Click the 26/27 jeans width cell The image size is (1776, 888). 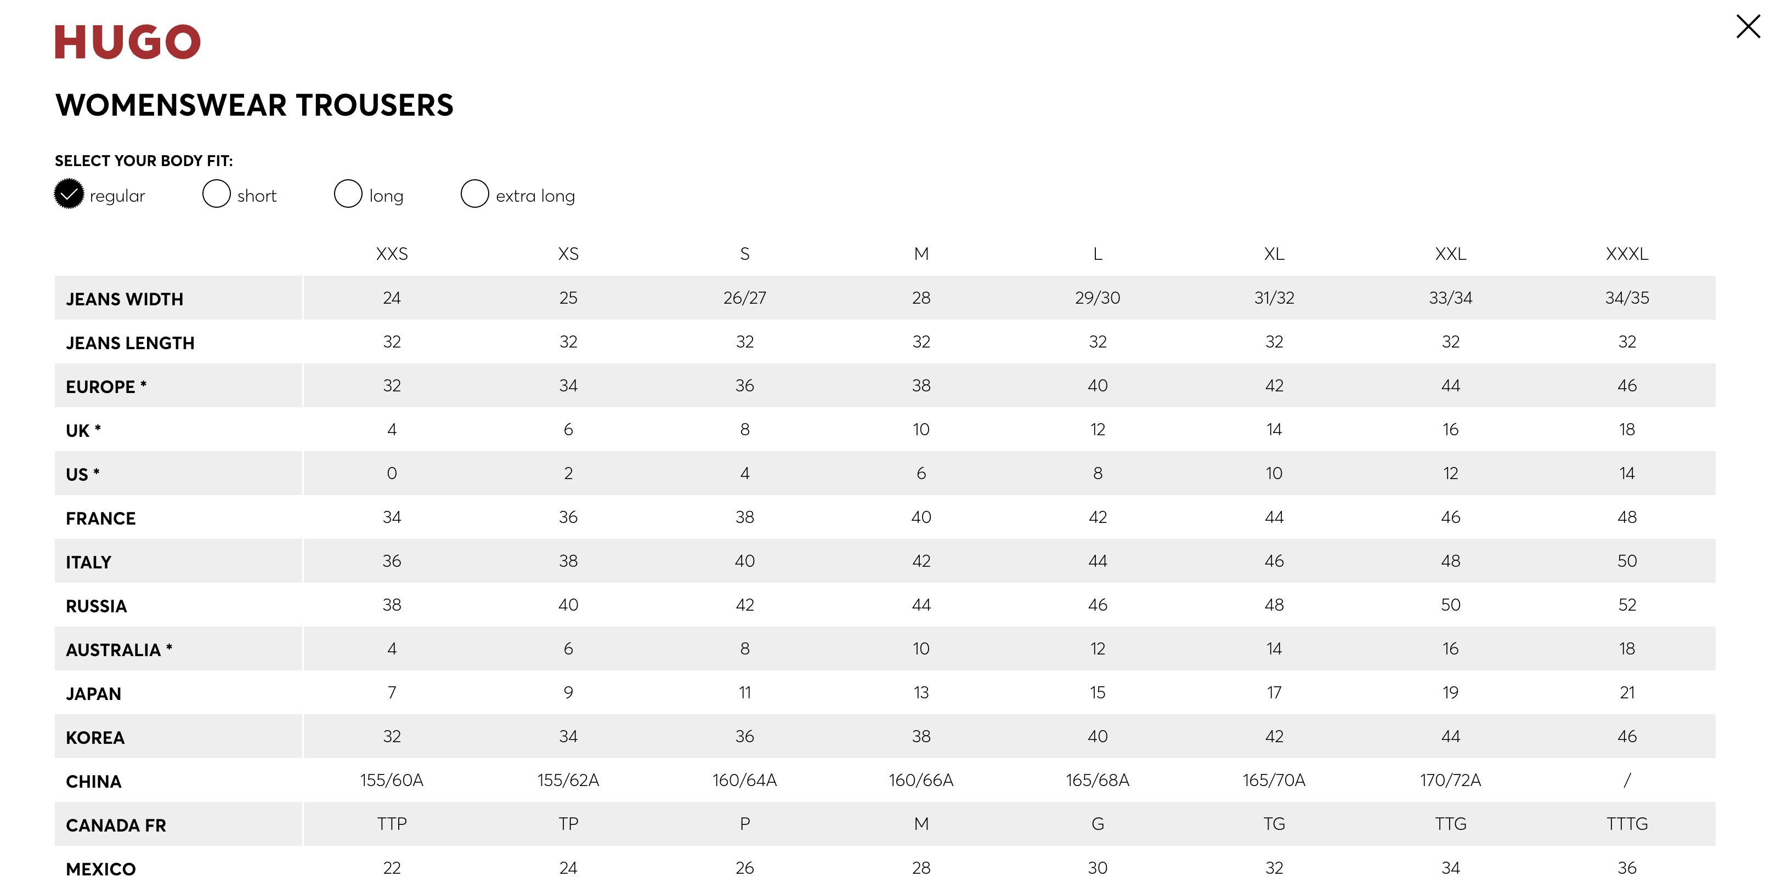(x=745, y=298)
